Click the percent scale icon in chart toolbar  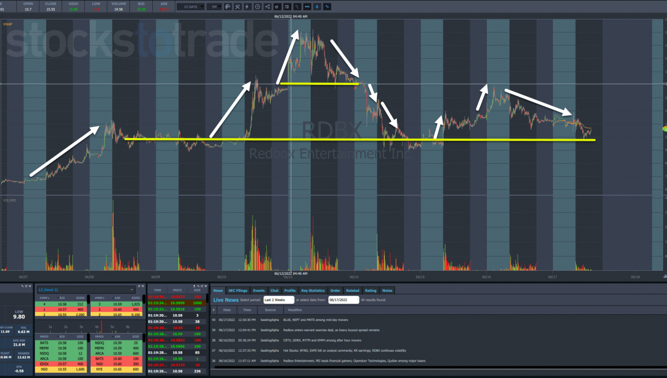coord(297,7)
